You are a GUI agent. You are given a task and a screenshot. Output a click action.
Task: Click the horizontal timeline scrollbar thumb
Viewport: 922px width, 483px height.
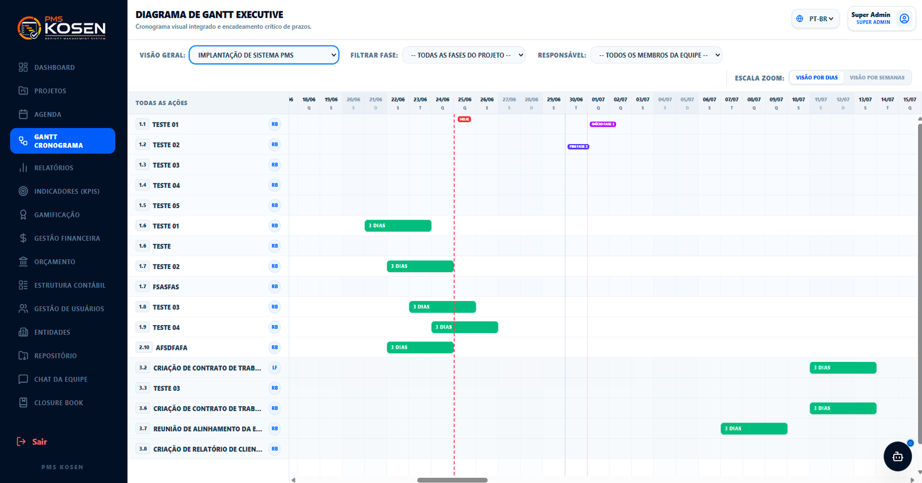(452, 480)
